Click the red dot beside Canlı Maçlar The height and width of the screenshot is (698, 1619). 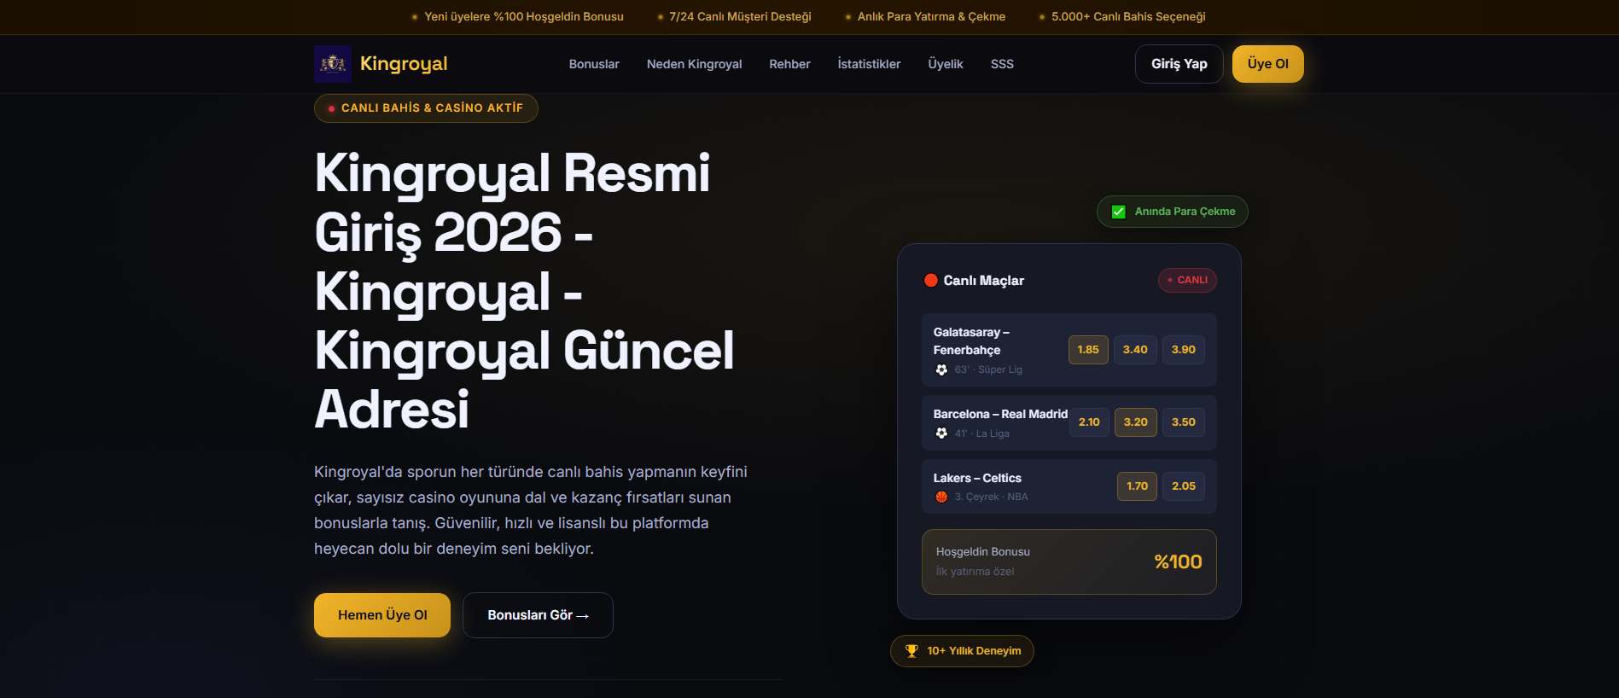pos(931,280)
